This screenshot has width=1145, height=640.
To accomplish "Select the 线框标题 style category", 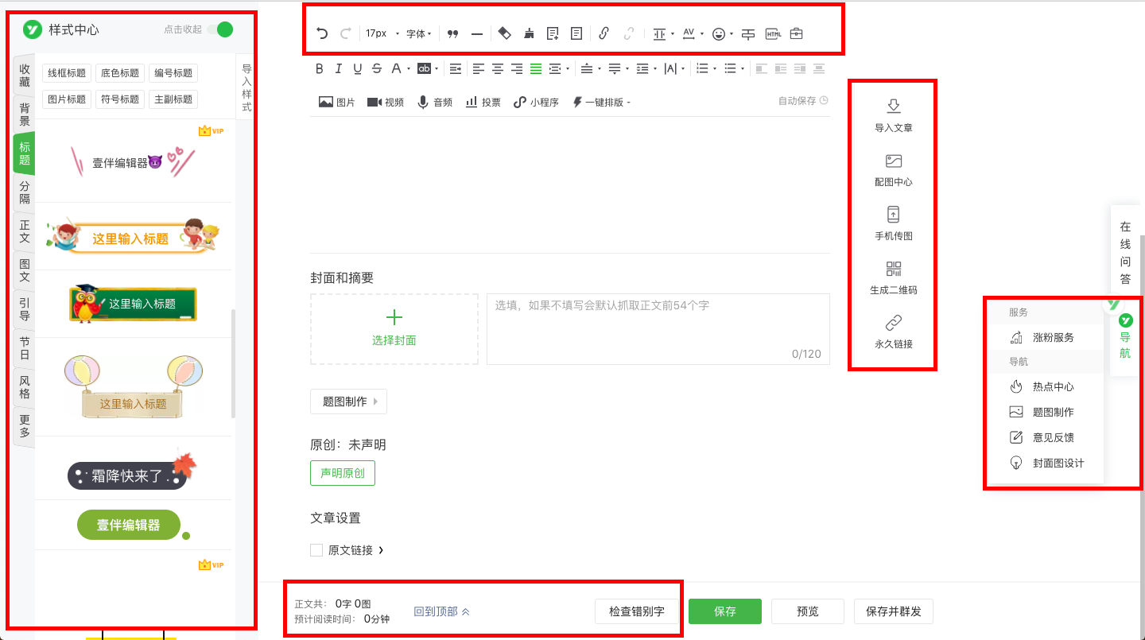I will [67, 73].
